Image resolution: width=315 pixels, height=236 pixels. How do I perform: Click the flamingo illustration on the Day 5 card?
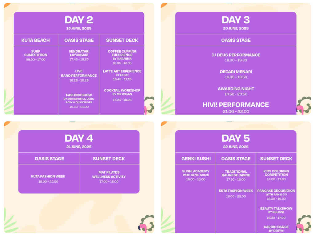(300, 228)
